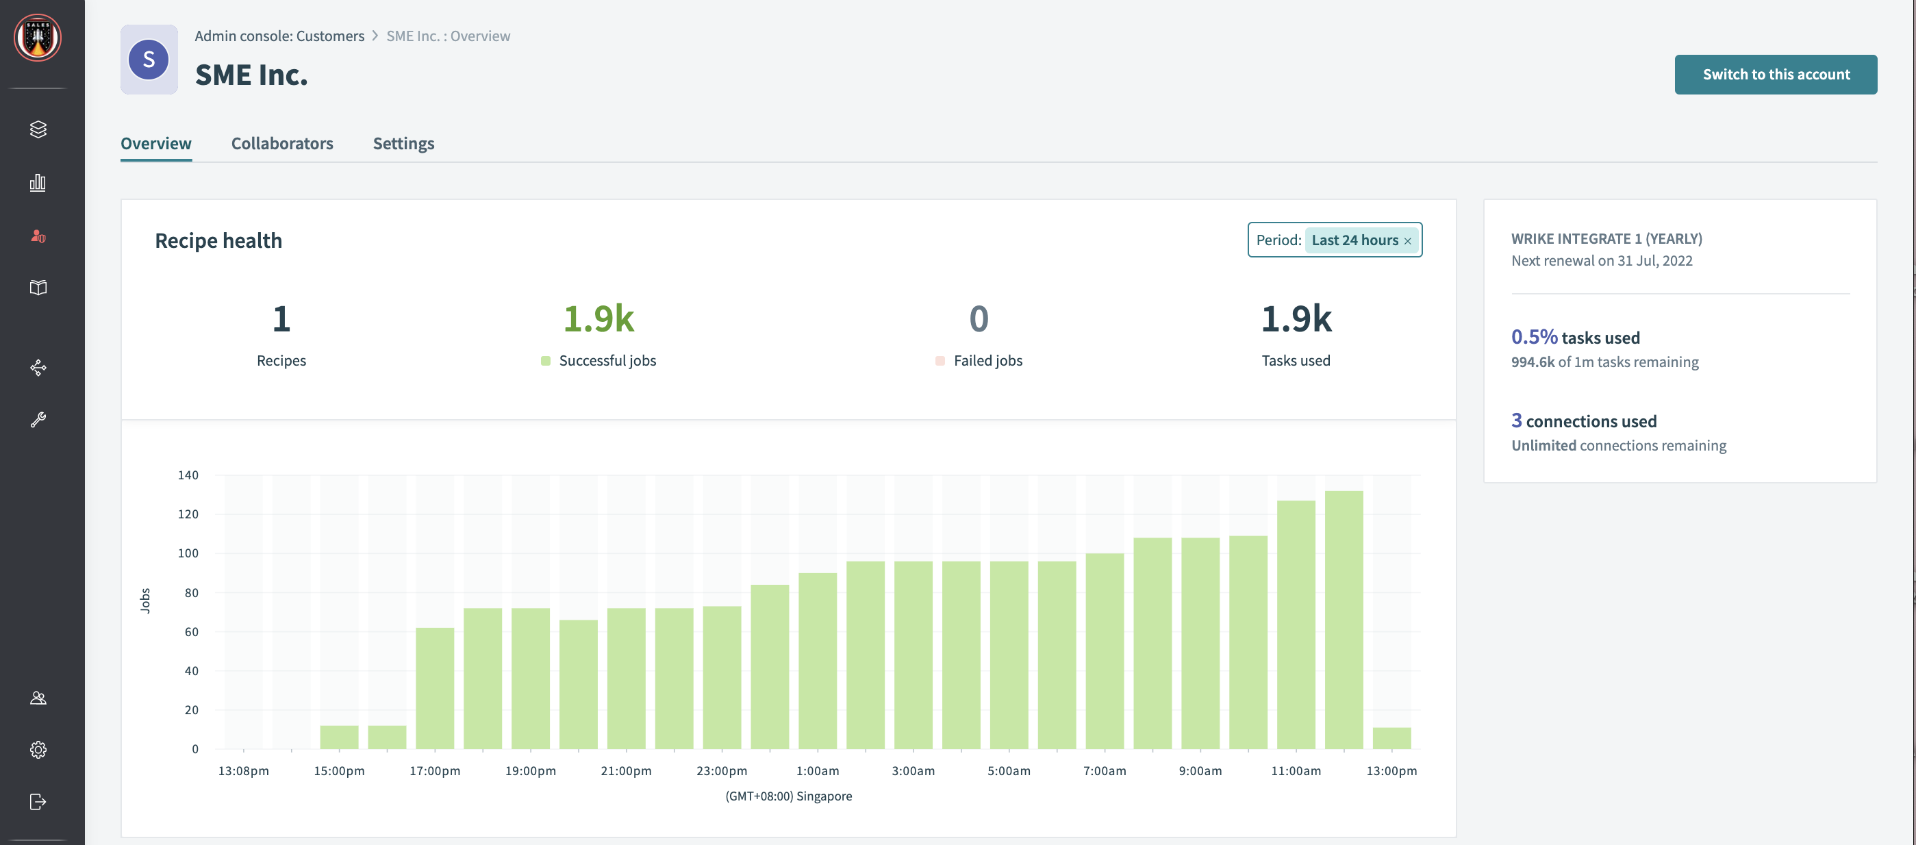The height and width of the screenshot is (845, 1916).
Task: Select the dashboard bar chart icon
Action: 38,182
